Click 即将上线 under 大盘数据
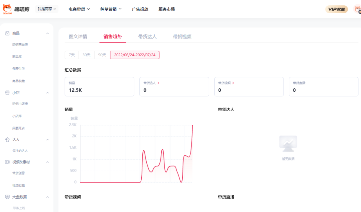Screen dimensions: 361x212 click(19, 208)
